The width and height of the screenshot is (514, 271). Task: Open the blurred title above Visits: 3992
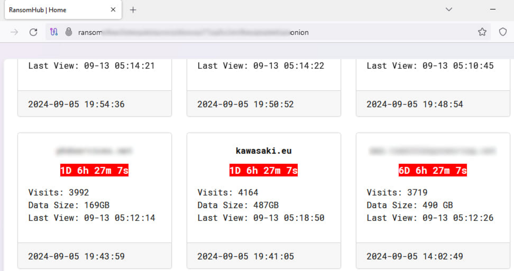[94, 151]
